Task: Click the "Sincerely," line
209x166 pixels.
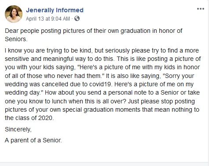Action: tap(18, 129)
